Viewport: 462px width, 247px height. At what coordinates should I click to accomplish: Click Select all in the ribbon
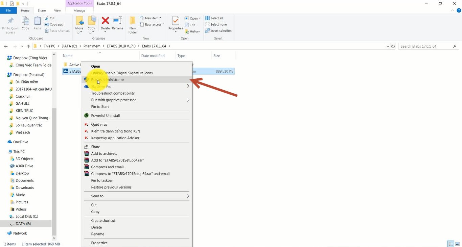(x=214, y=18)
